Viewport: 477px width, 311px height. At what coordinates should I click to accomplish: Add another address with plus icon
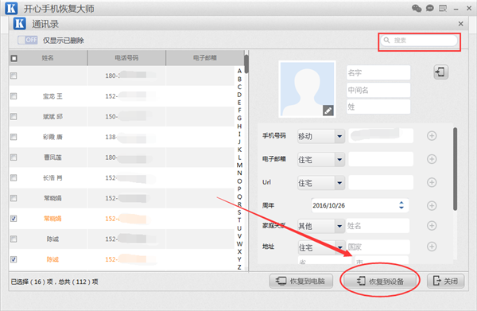coord(432,247)
